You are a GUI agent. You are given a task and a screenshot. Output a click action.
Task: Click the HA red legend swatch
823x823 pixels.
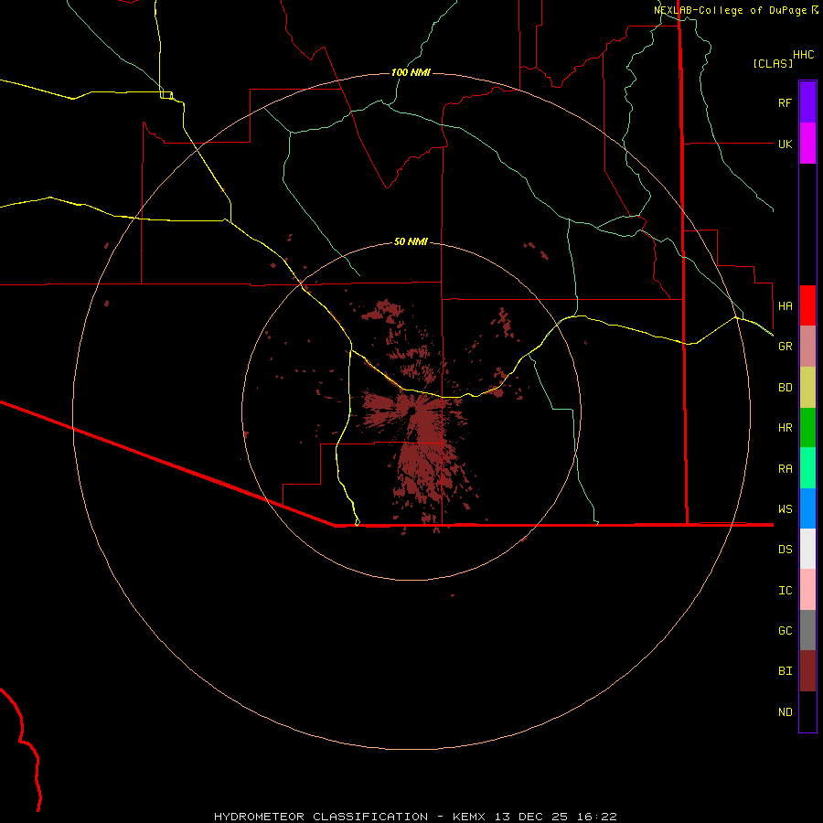(807, 305)
